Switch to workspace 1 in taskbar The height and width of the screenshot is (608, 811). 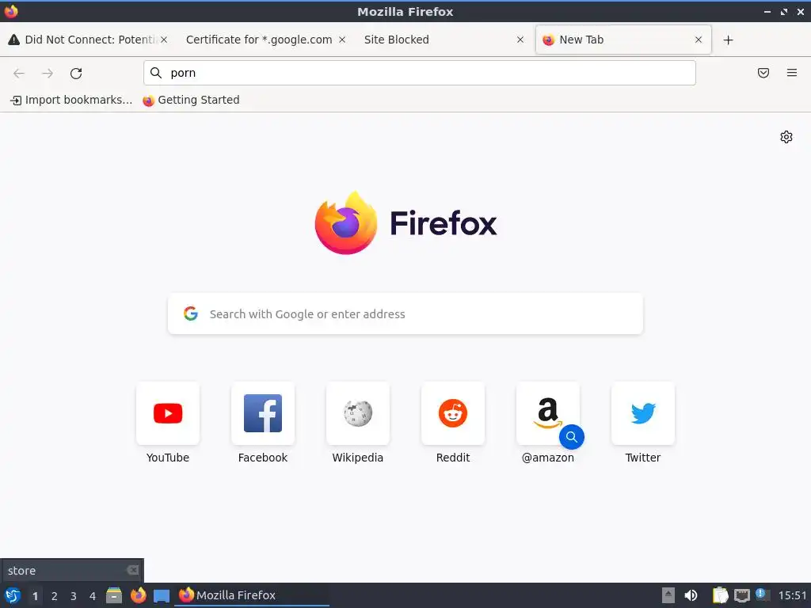coord(35,596)
